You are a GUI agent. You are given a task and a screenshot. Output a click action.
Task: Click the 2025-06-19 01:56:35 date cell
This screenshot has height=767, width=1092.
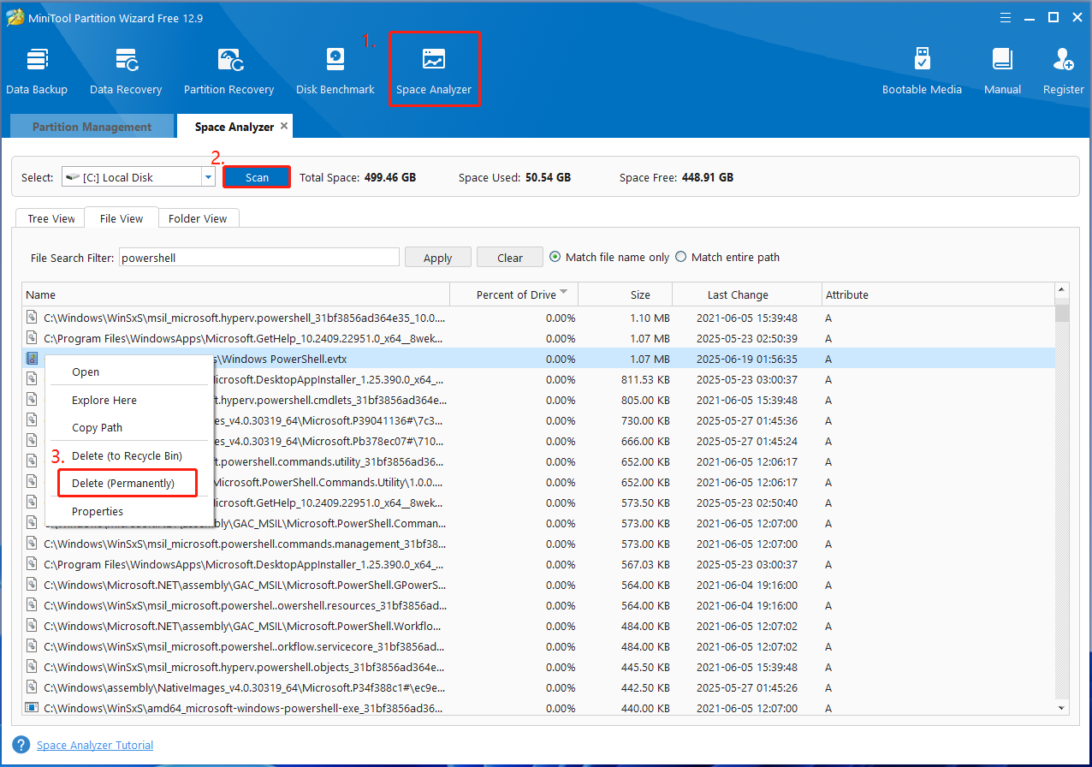point(746,359)
